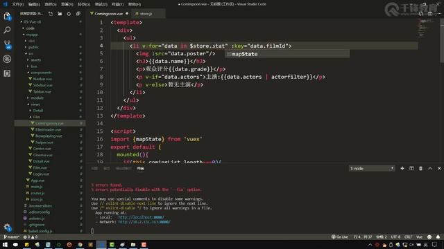
Task: Click the feedback smiley in status bar
Action: pos(429,237)
